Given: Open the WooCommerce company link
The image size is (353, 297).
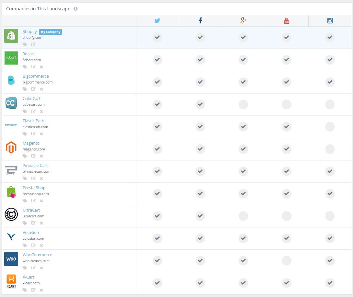Looking at the screenshot, I should pos(37,255).
